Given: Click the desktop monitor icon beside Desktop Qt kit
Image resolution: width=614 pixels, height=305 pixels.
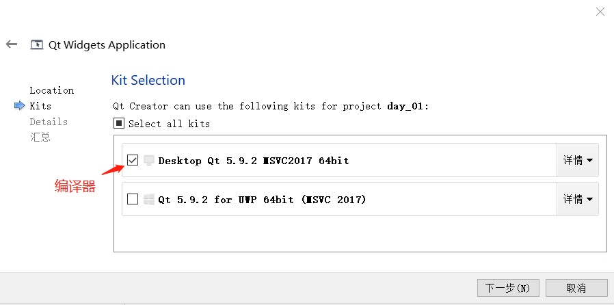Looking at the screenshot, I should click(x=149, y=161).
